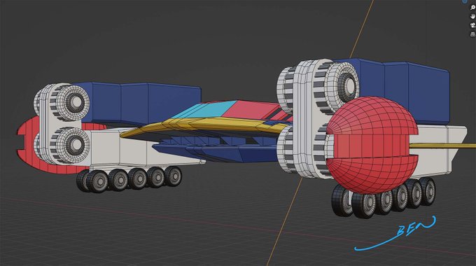Click the zoom magnifier viewport icon
476x266 pixels.
472,8
